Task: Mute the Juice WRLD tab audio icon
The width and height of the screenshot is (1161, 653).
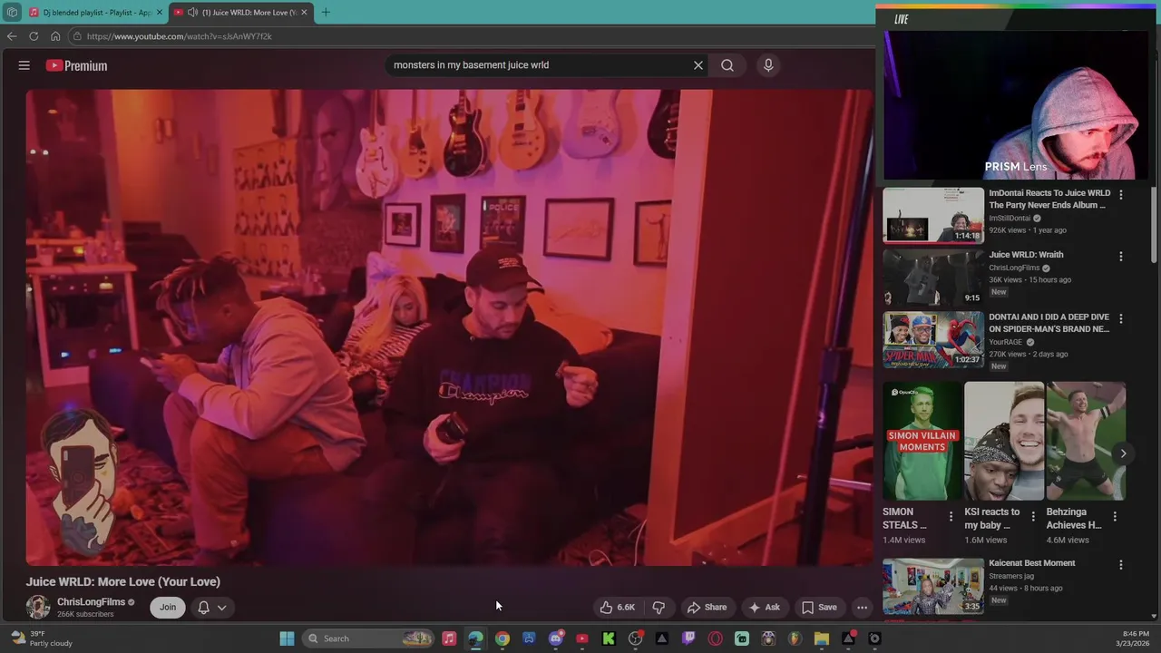Action: pos(192,13)
